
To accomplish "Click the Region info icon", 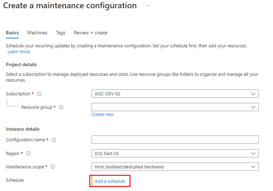I will click(28, 154).
